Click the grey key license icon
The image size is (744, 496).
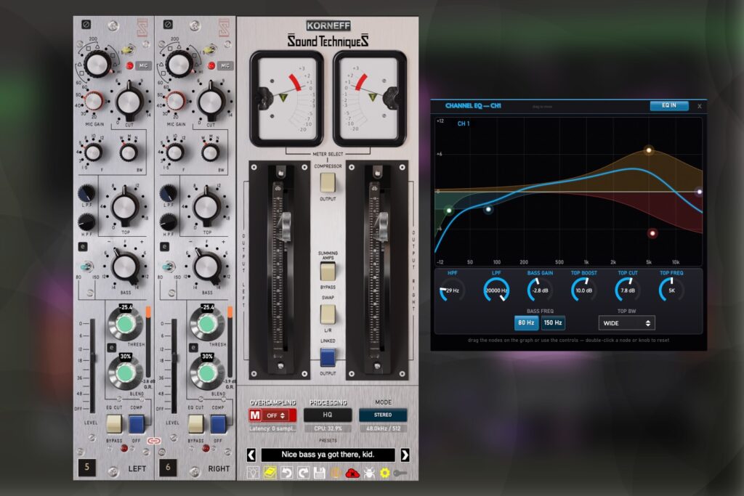pyautogui.click(x=400, y=473)
